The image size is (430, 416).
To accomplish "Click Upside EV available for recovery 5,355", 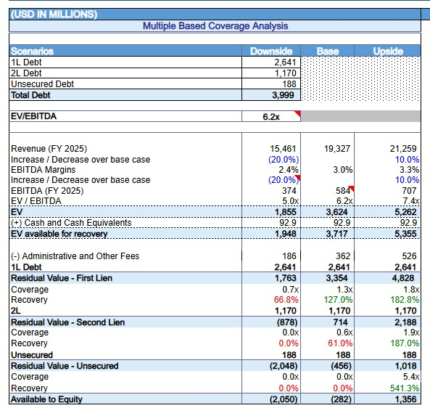I will [405, 234].
